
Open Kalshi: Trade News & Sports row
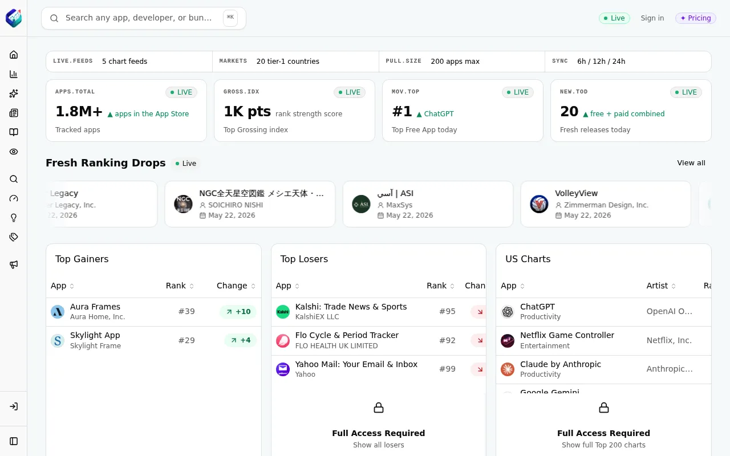379,312
